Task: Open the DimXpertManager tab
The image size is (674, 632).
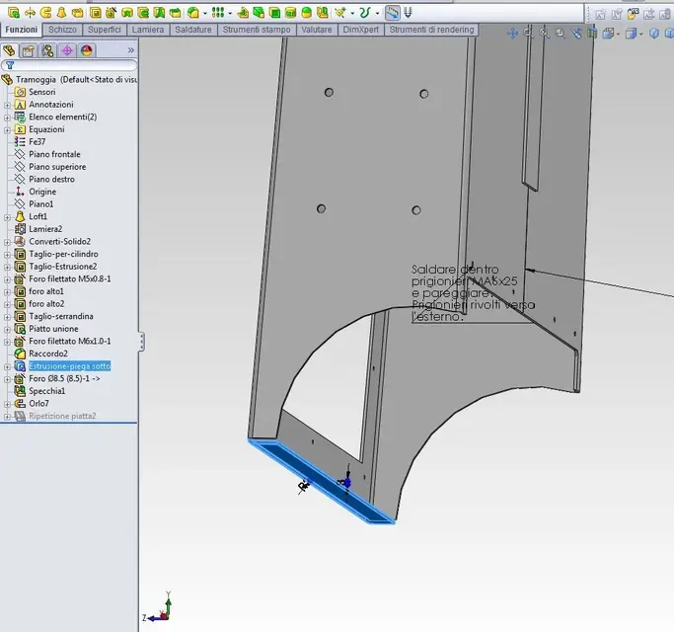Action: [x=67, y=50]
